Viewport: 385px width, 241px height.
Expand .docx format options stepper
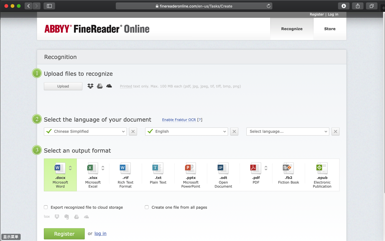(x=70, y=168)
